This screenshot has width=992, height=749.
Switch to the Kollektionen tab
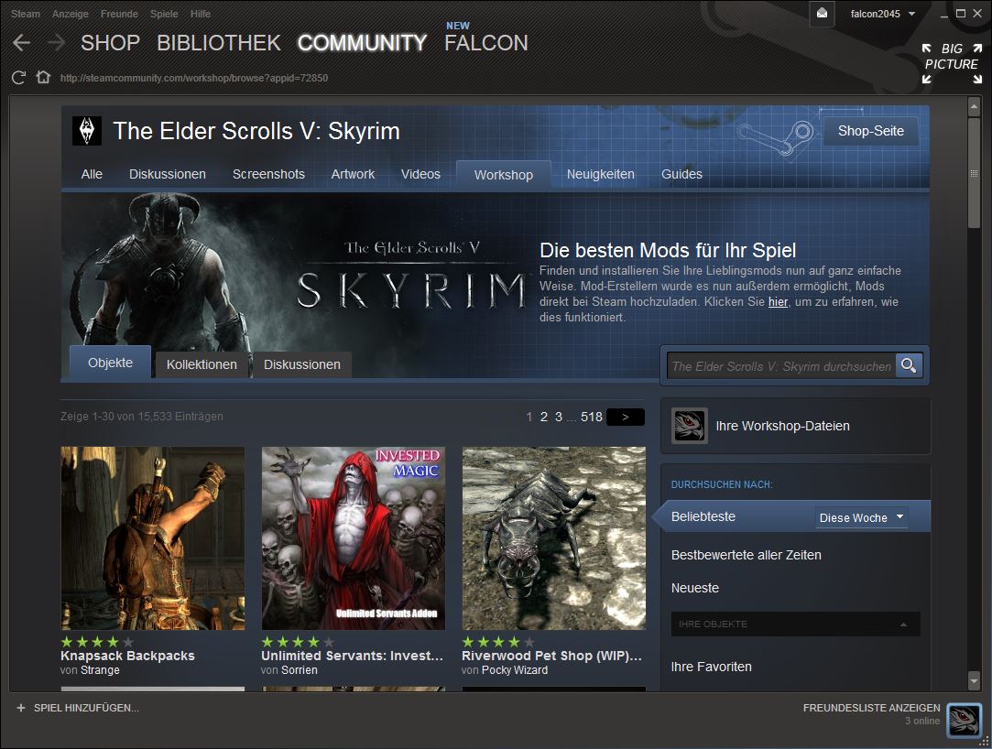(x=202, y=364)
